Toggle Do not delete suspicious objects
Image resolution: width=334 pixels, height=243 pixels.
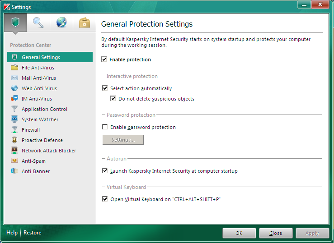(x=113, y=99)
